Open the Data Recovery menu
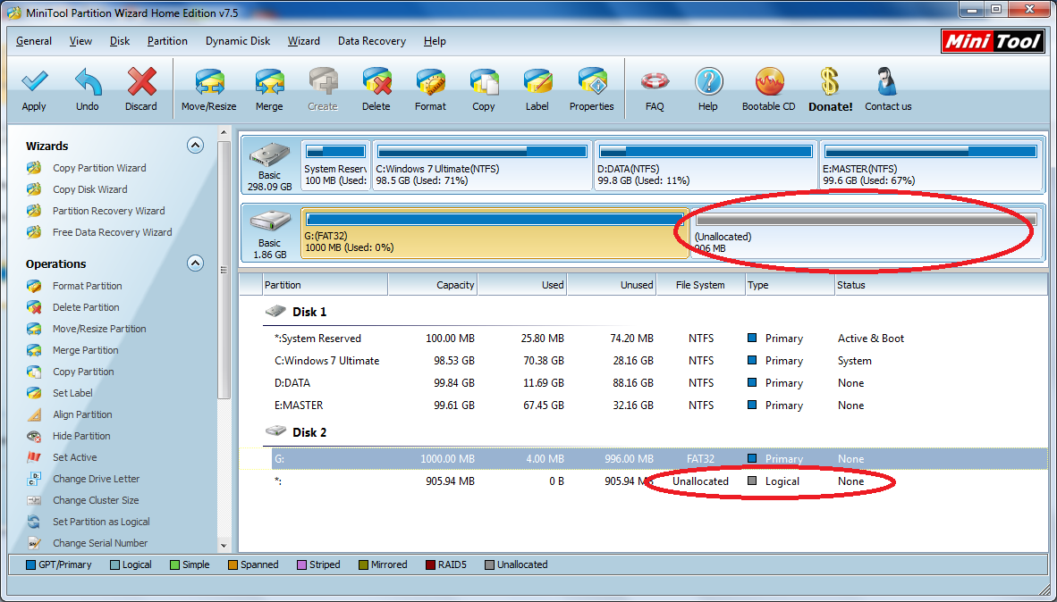Viewport: 1057px width, 602px height. point(372,41)
